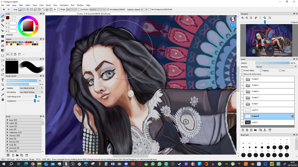Uncheck Anti-aliasing (Global) option
Screen dimensions: 298x167
click(x=108, y=9)
